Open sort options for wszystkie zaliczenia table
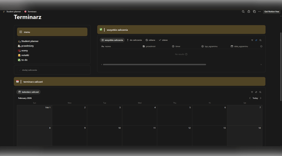The height and width of the screenshot is (156, 282). click(256, 40)
